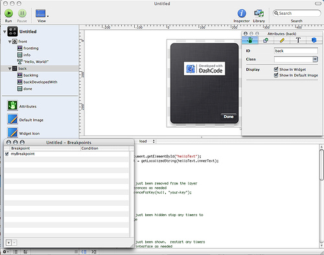
Task: Click code editor vertical scrollbar thumb
Action: tap(321, 164)
